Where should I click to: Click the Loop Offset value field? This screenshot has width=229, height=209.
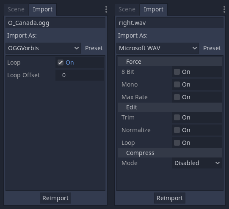[80, 75]
